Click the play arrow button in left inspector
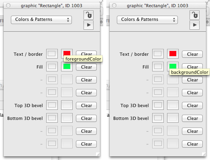 pyautogui.click(x=88, y=25)
